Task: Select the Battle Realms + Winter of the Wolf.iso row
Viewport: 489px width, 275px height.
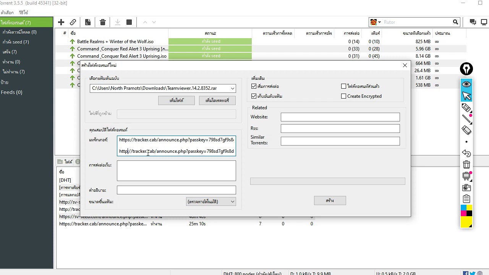Action: point(261,42)
